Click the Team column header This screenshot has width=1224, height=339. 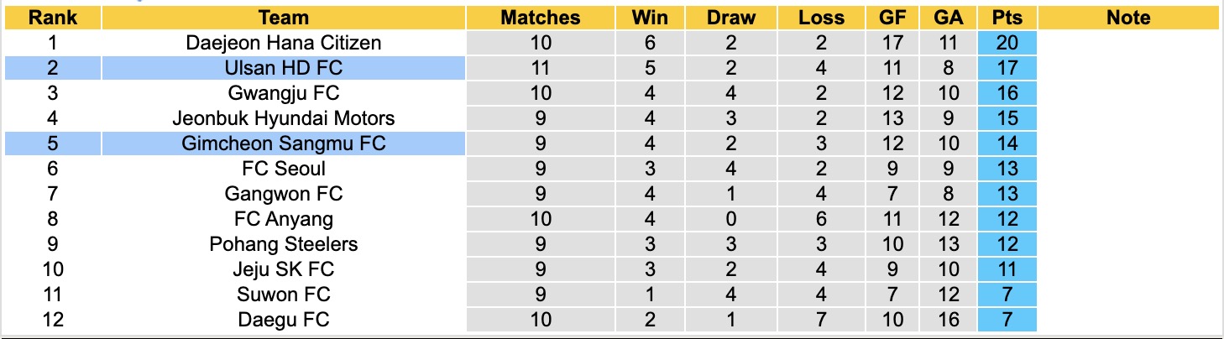(x=284, y=18)
